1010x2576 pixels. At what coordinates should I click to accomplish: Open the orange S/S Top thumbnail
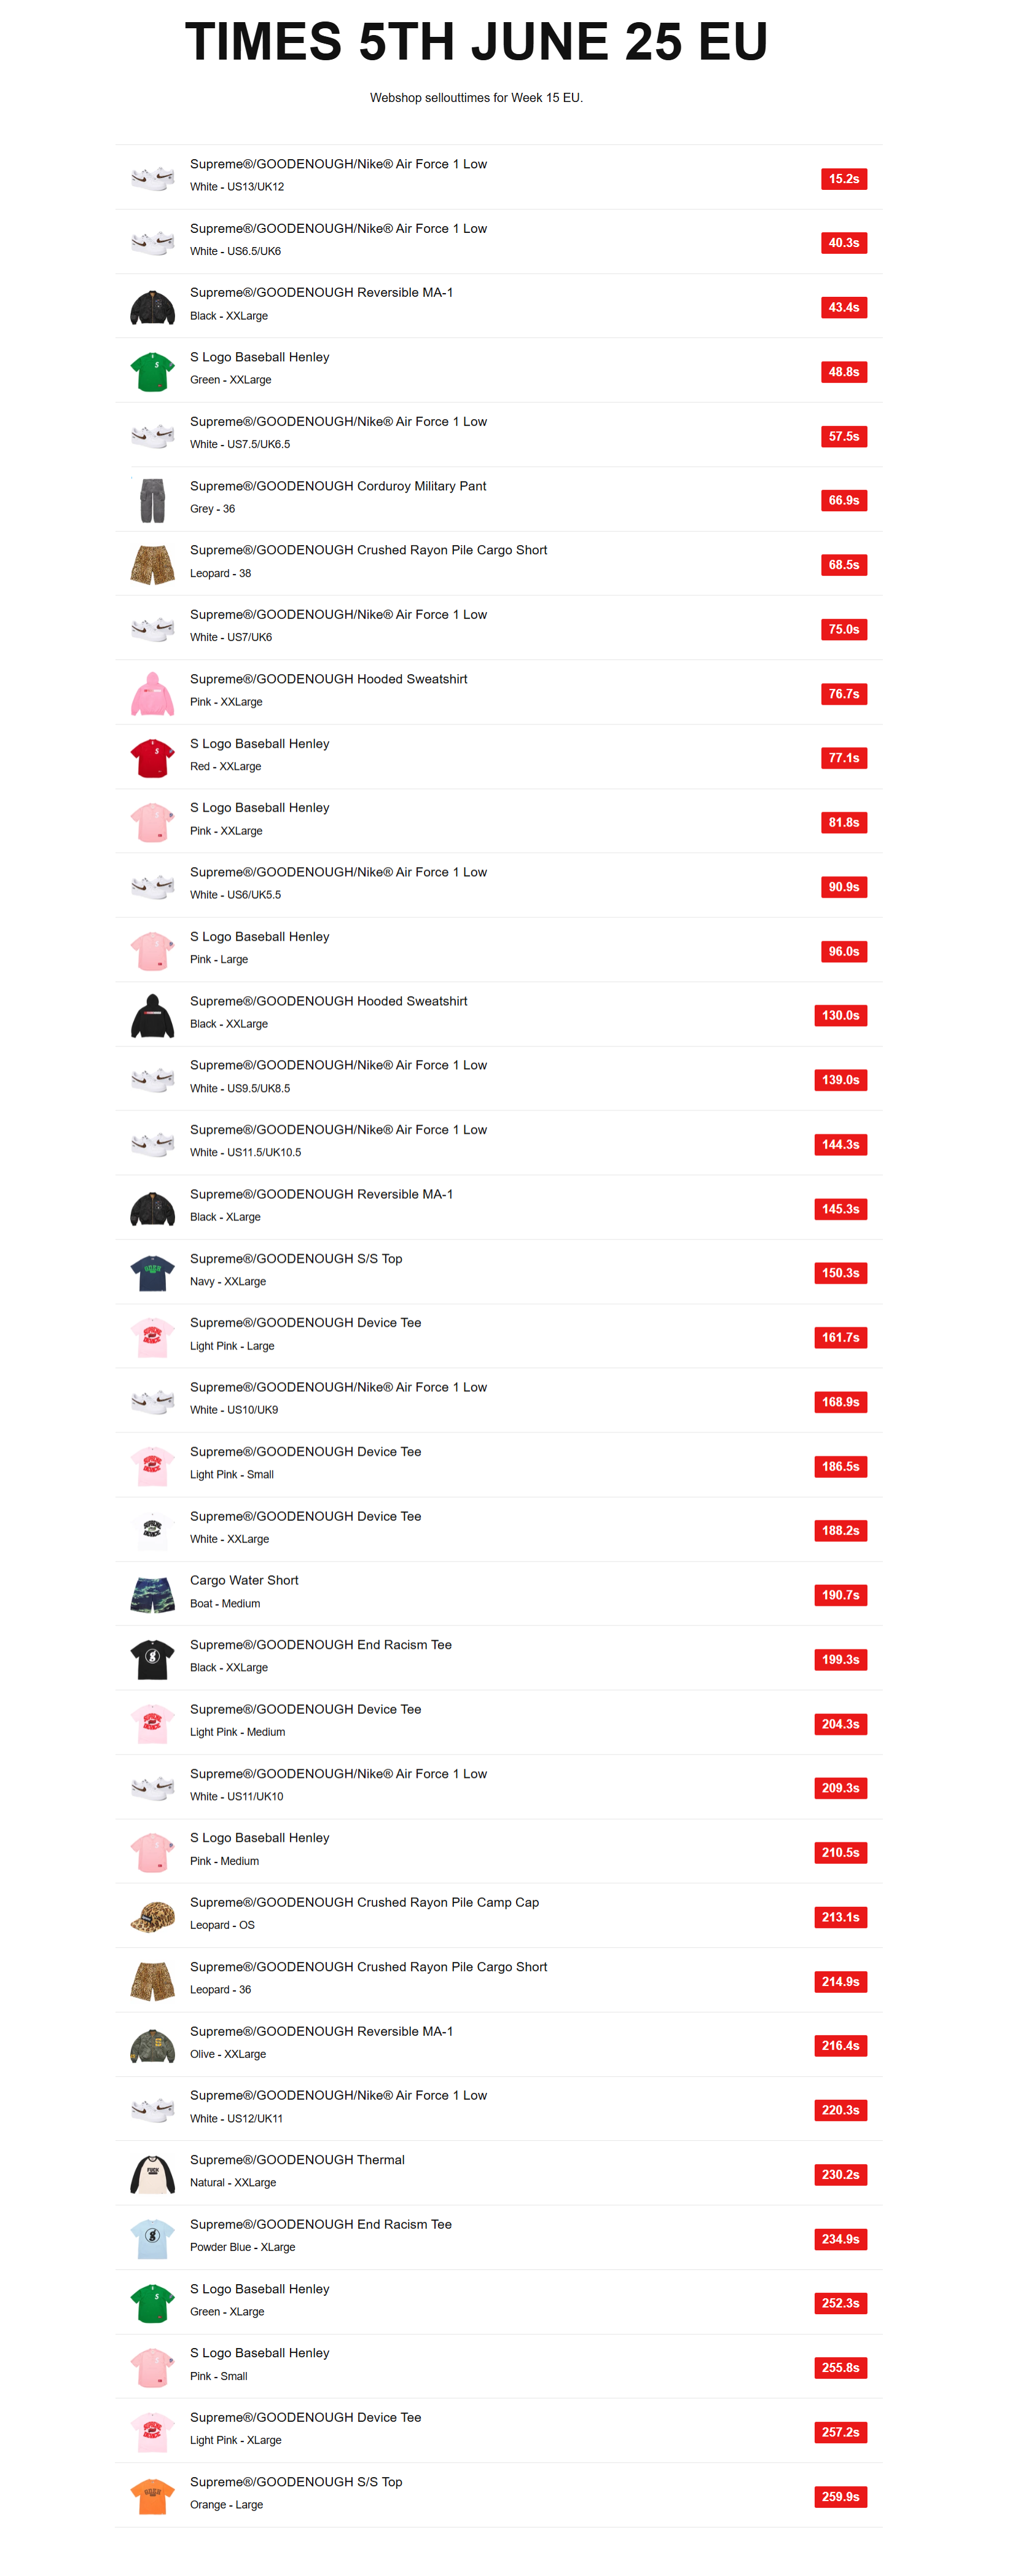pos(152,2497)
